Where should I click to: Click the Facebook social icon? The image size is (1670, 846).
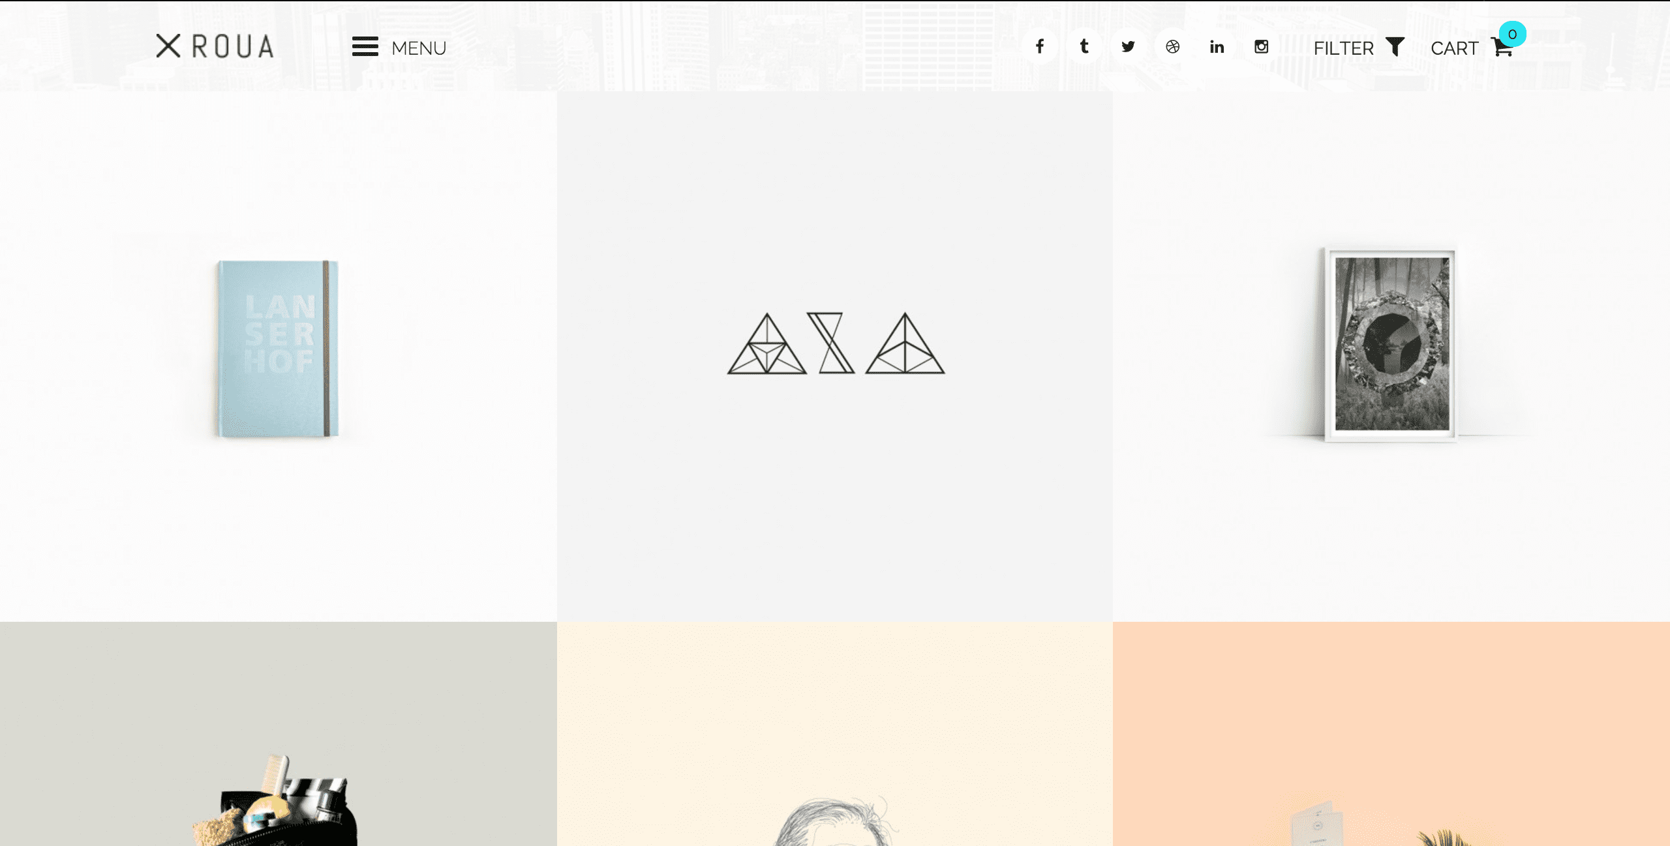(x=1039, y=46)
